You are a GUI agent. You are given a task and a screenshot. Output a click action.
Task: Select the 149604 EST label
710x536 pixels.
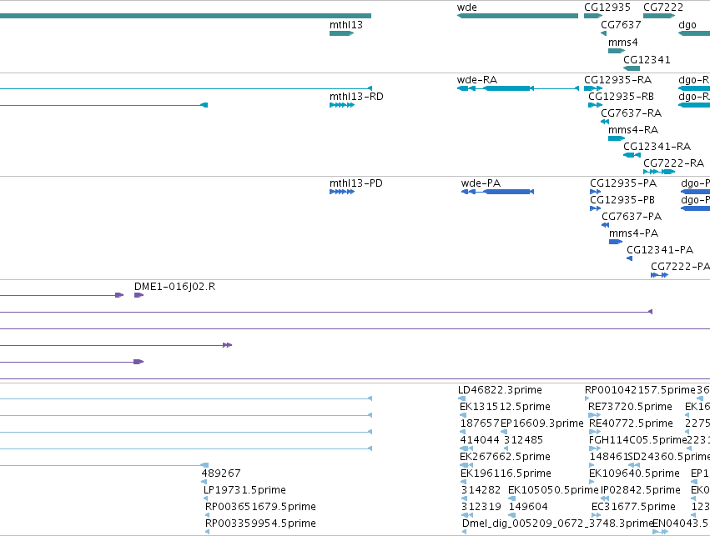[528, 507]
